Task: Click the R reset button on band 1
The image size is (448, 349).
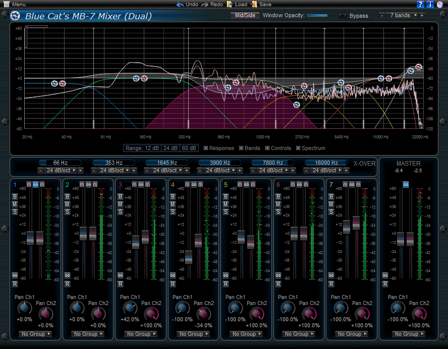Action: 15,284
